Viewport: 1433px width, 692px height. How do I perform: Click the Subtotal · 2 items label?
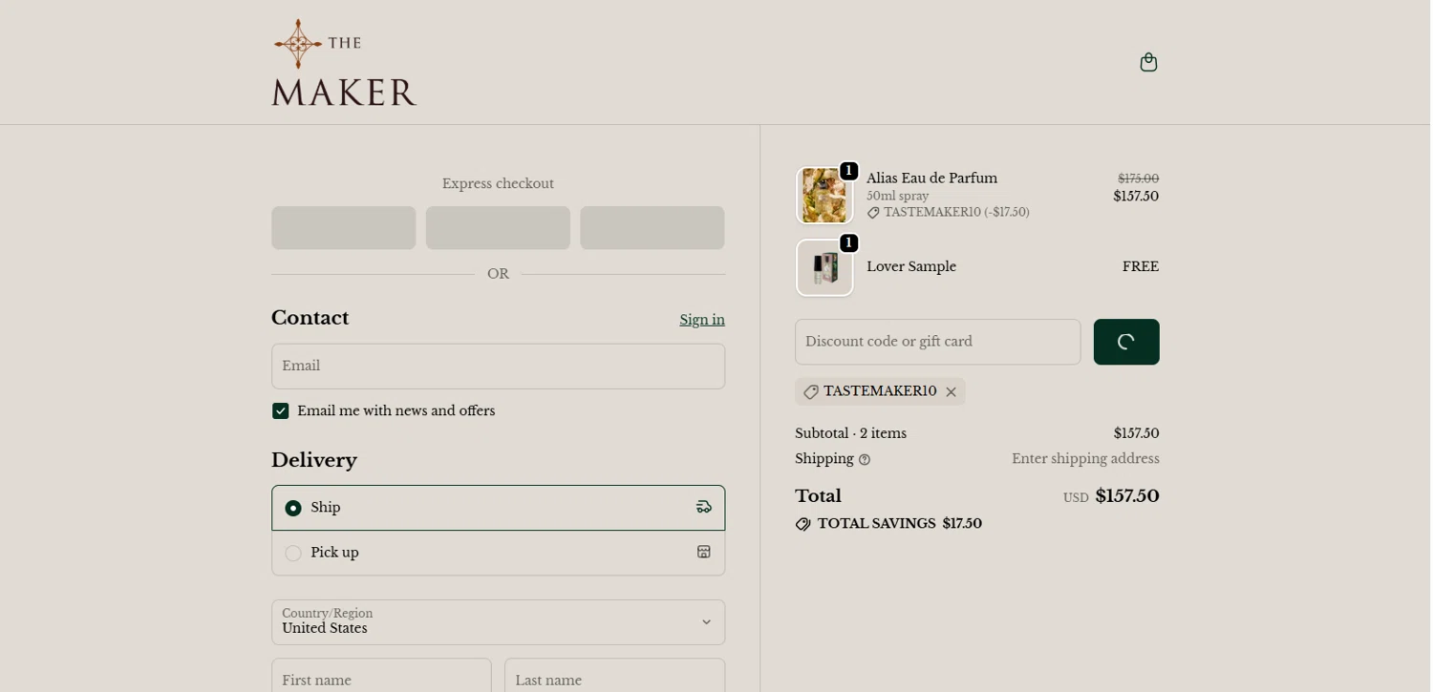[850, 433]
